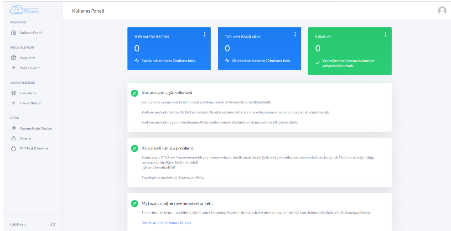451x231 pixels.
Task: Click the 'MyLisans müşteri memnuniyet anketi.' heading
Action: pyautogui.click(x=177, y=203)
